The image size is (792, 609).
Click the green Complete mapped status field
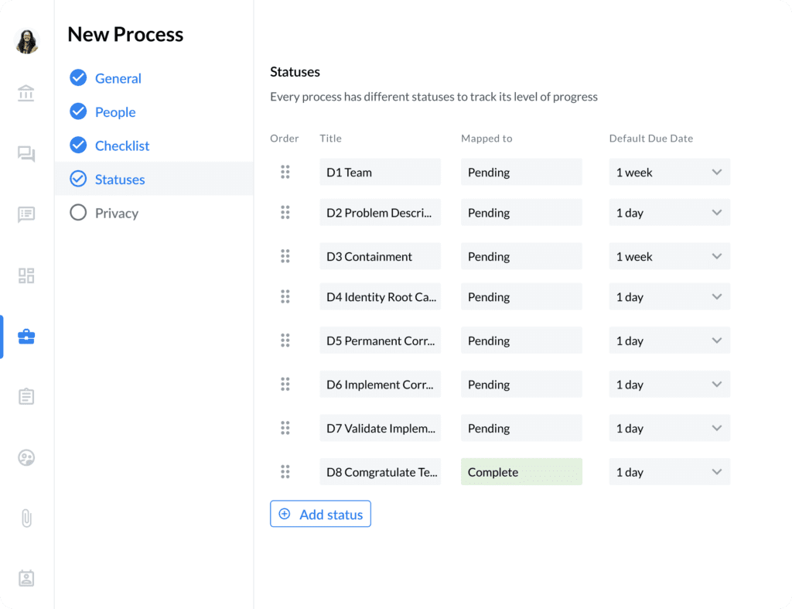pyautogui.click(x=521, y=472)
